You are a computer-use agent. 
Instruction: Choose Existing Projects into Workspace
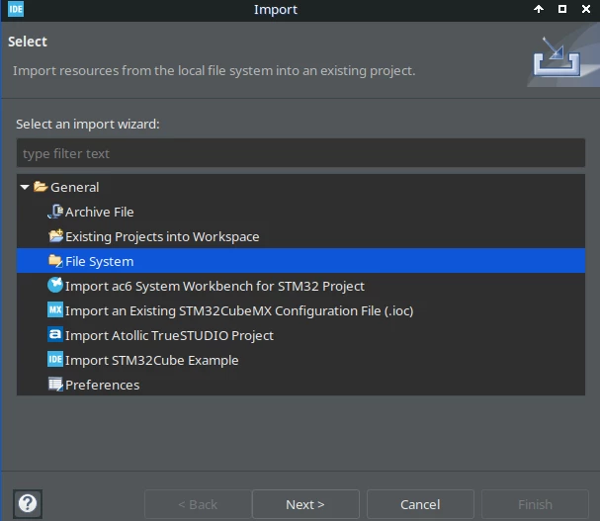point(162,237)
